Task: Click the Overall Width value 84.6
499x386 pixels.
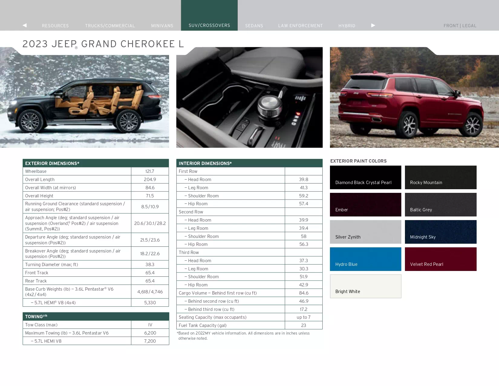Action: click(150, 188)
